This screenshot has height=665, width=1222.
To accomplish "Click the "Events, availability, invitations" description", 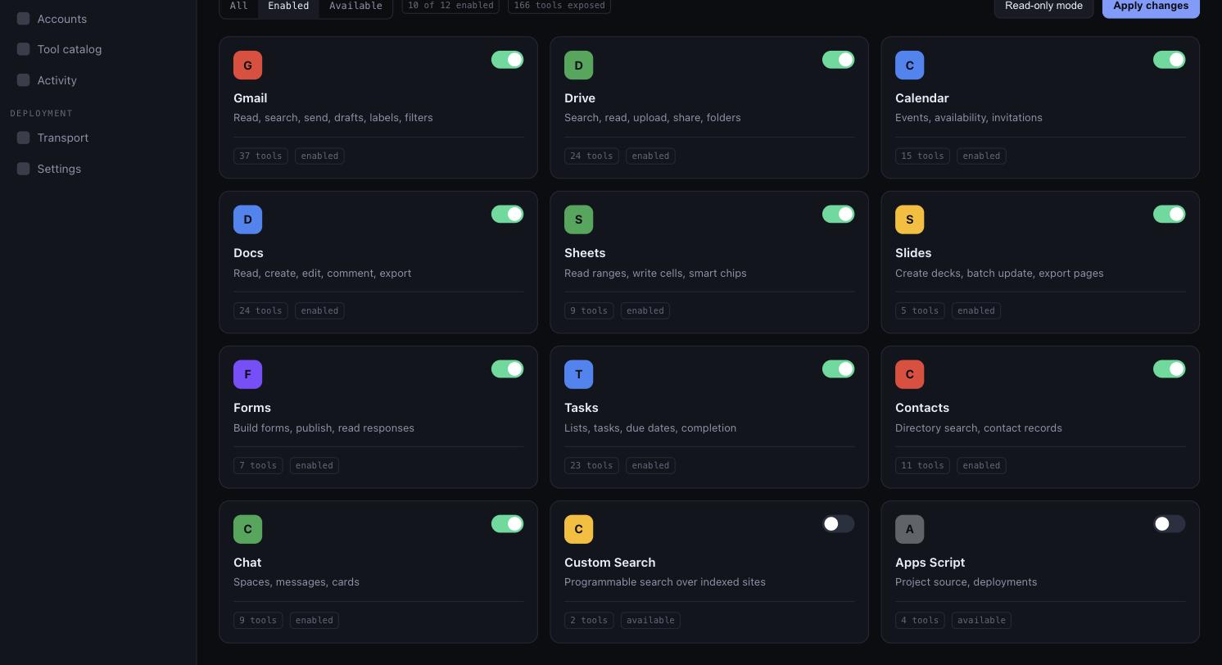I will click(x=969, y=118).
